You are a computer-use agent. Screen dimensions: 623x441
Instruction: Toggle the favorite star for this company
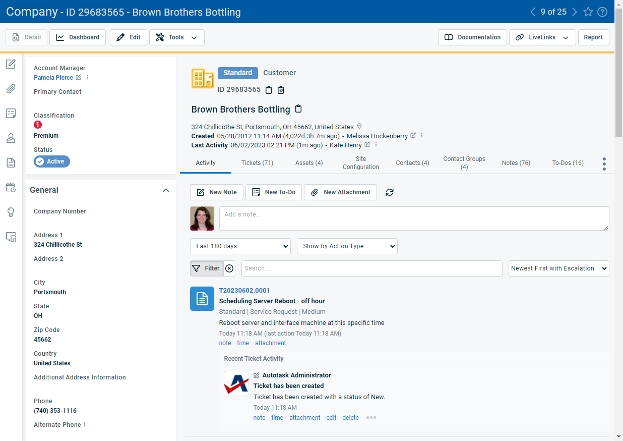pos(588,12)
